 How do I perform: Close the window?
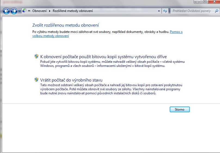coord(214,2)
